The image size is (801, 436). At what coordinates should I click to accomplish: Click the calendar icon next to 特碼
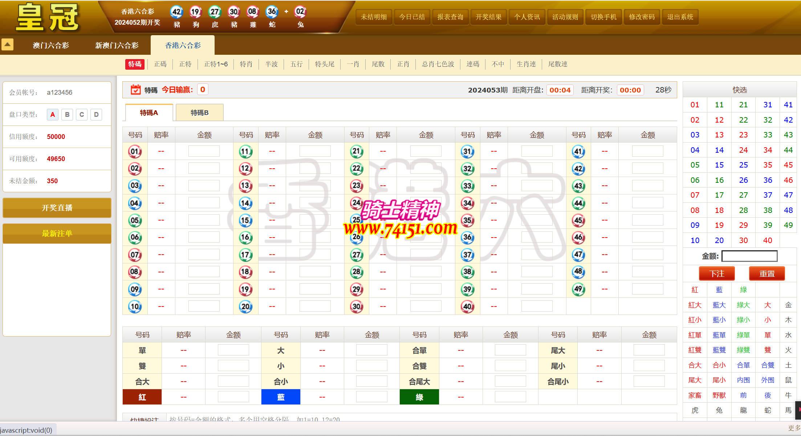(135, 90)
